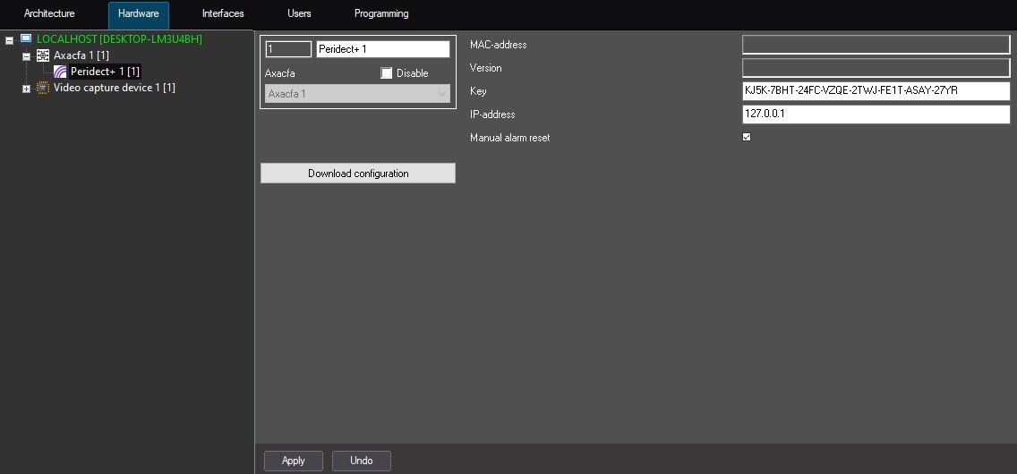The image size is (1017, 474).
Task: Click the Key label
Action: click(478, 91)
